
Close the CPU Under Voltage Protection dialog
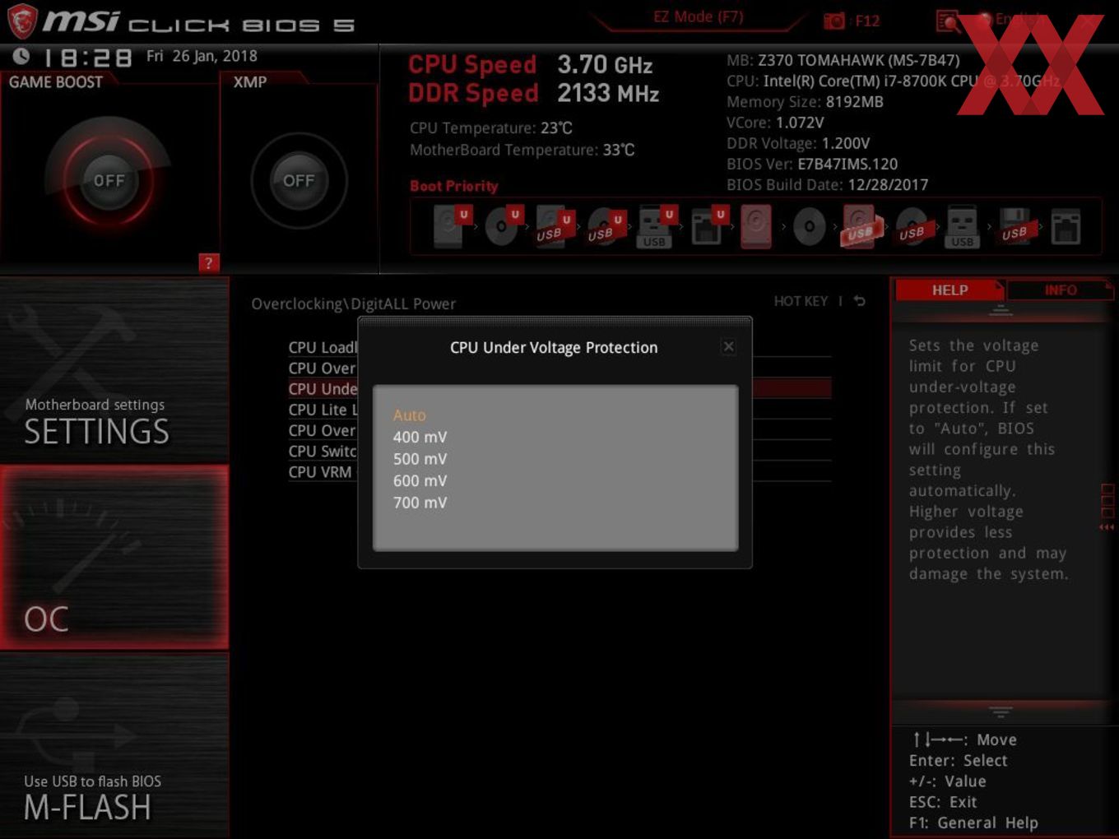(728, 346)
